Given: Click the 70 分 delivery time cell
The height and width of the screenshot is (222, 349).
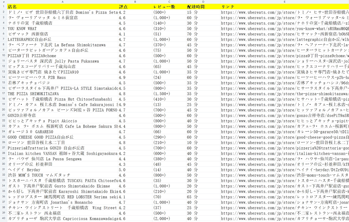Looking at the screenshot, I should click(x=203, y=34).
